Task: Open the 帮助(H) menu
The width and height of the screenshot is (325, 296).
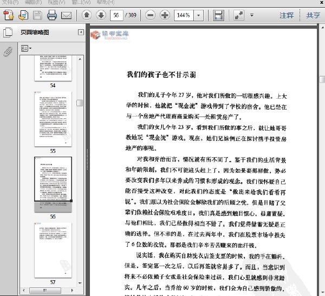Action: [106, 2]
